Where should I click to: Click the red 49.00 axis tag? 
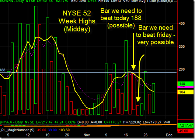click(185, 131)
